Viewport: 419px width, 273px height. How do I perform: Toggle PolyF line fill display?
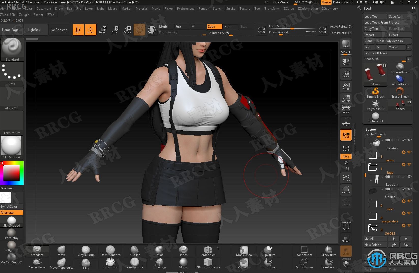[x=346, y=226]
